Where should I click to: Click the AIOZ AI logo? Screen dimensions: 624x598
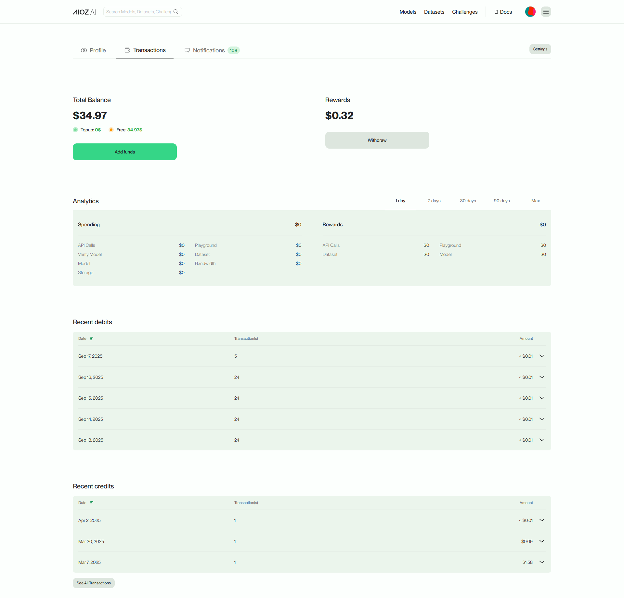[x=84, y=12]
